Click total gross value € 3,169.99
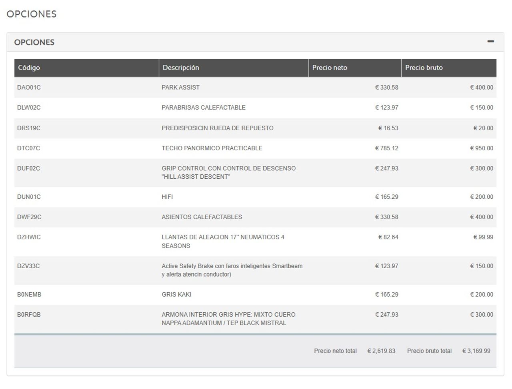 click(x=476, y=351)
